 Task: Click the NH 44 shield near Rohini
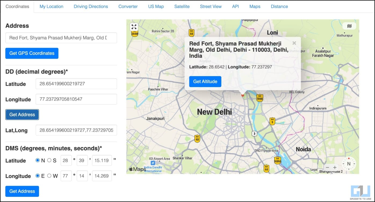[x=191, y=33]
